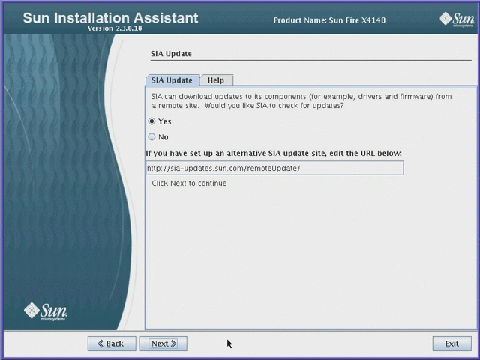
Task: Open the SIA Update tab
Action: tap(172, 80)
